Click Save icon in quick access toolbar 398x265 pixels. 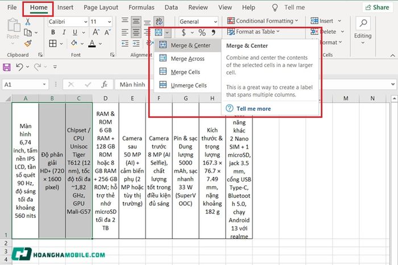pyautogui.click(x=7, y=67)
